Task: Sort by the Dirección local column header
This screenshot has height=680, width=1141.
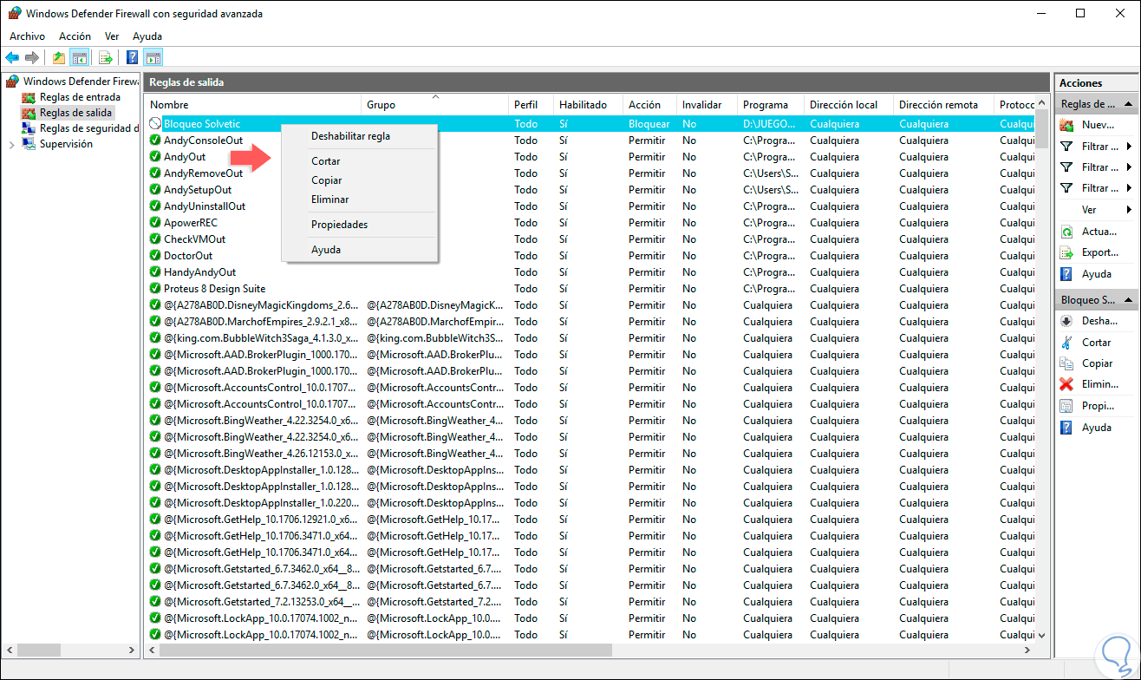Action: coord(849,105)
